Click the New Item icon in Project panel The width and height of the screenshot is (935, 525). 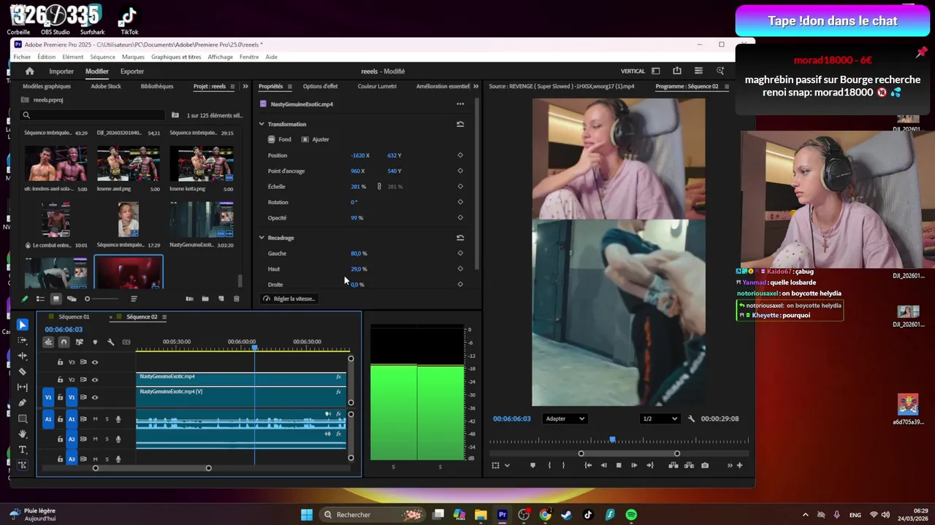[x=221, y=299]
